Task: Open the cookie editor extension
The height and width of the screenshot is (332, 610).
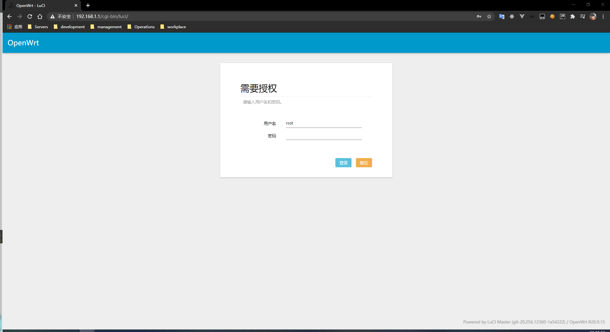Action: coord(552,16)
